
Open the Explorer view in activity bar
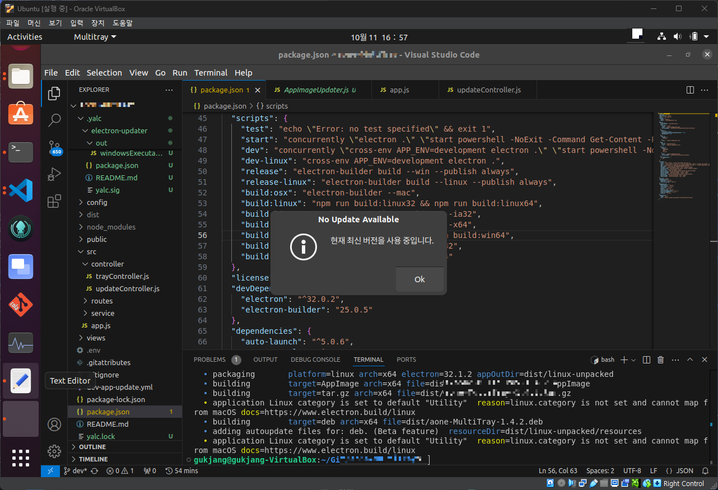coord(54,94)
